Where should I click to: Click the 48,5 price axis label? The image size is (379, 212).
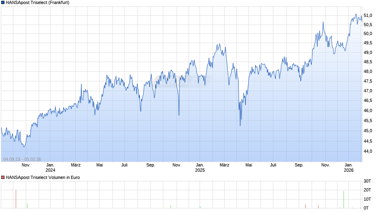[x=368, y=62]
